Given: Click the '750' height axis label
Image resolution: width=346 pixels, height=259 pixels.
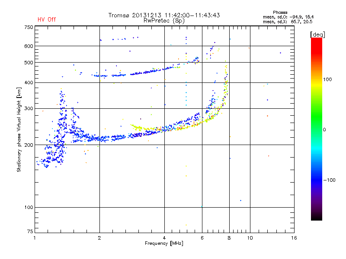Looking at the screenshot, I should pos(29,27).
